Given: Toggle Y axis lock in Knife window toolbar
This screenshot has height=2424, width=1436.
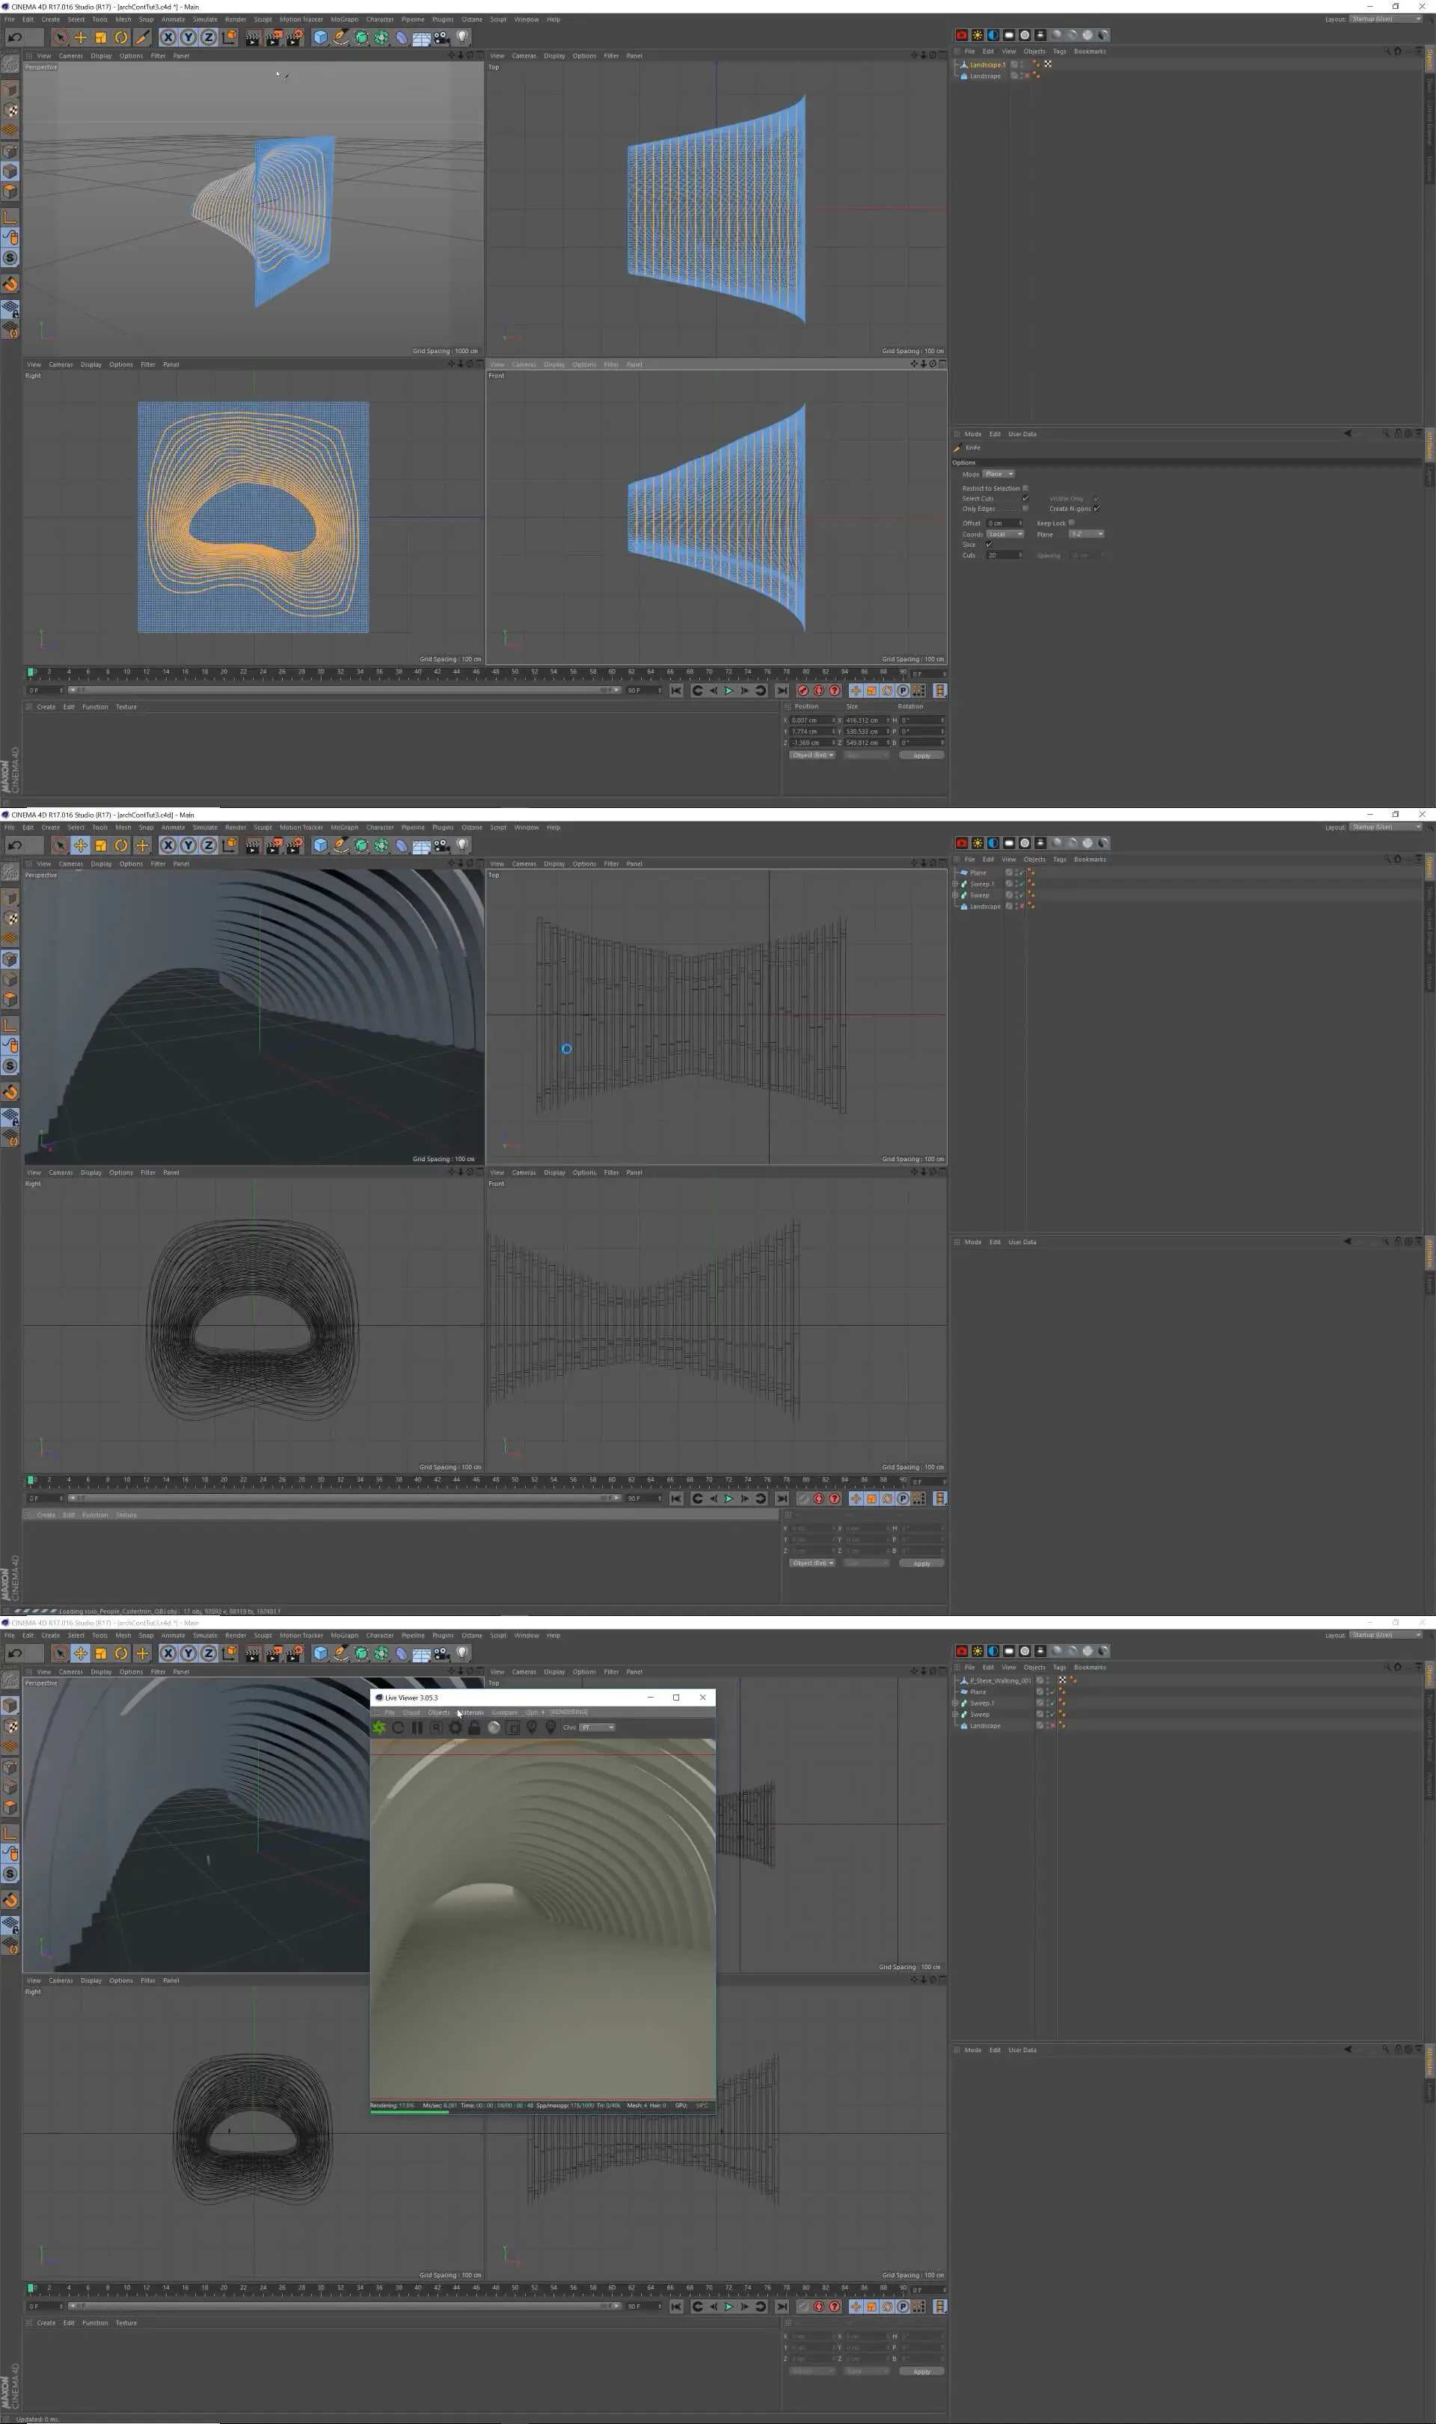Looking at the screenshot, I should point(188,37).
